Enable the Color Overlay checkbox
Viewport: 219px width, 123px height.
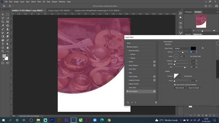(x=127, y=77)
